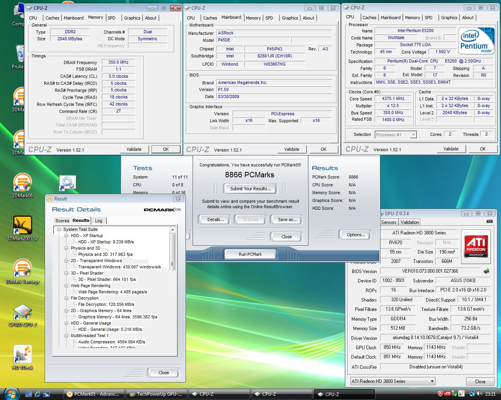
Task: Collapse the 3D - Pixel Shader node
Action: click(66, 273)
